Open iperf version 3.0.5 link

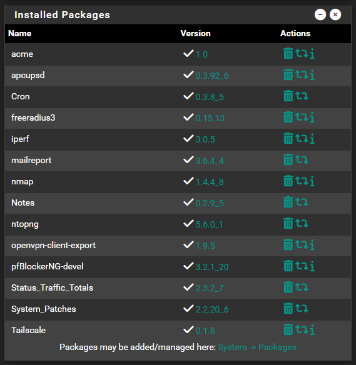pos(205,139)
